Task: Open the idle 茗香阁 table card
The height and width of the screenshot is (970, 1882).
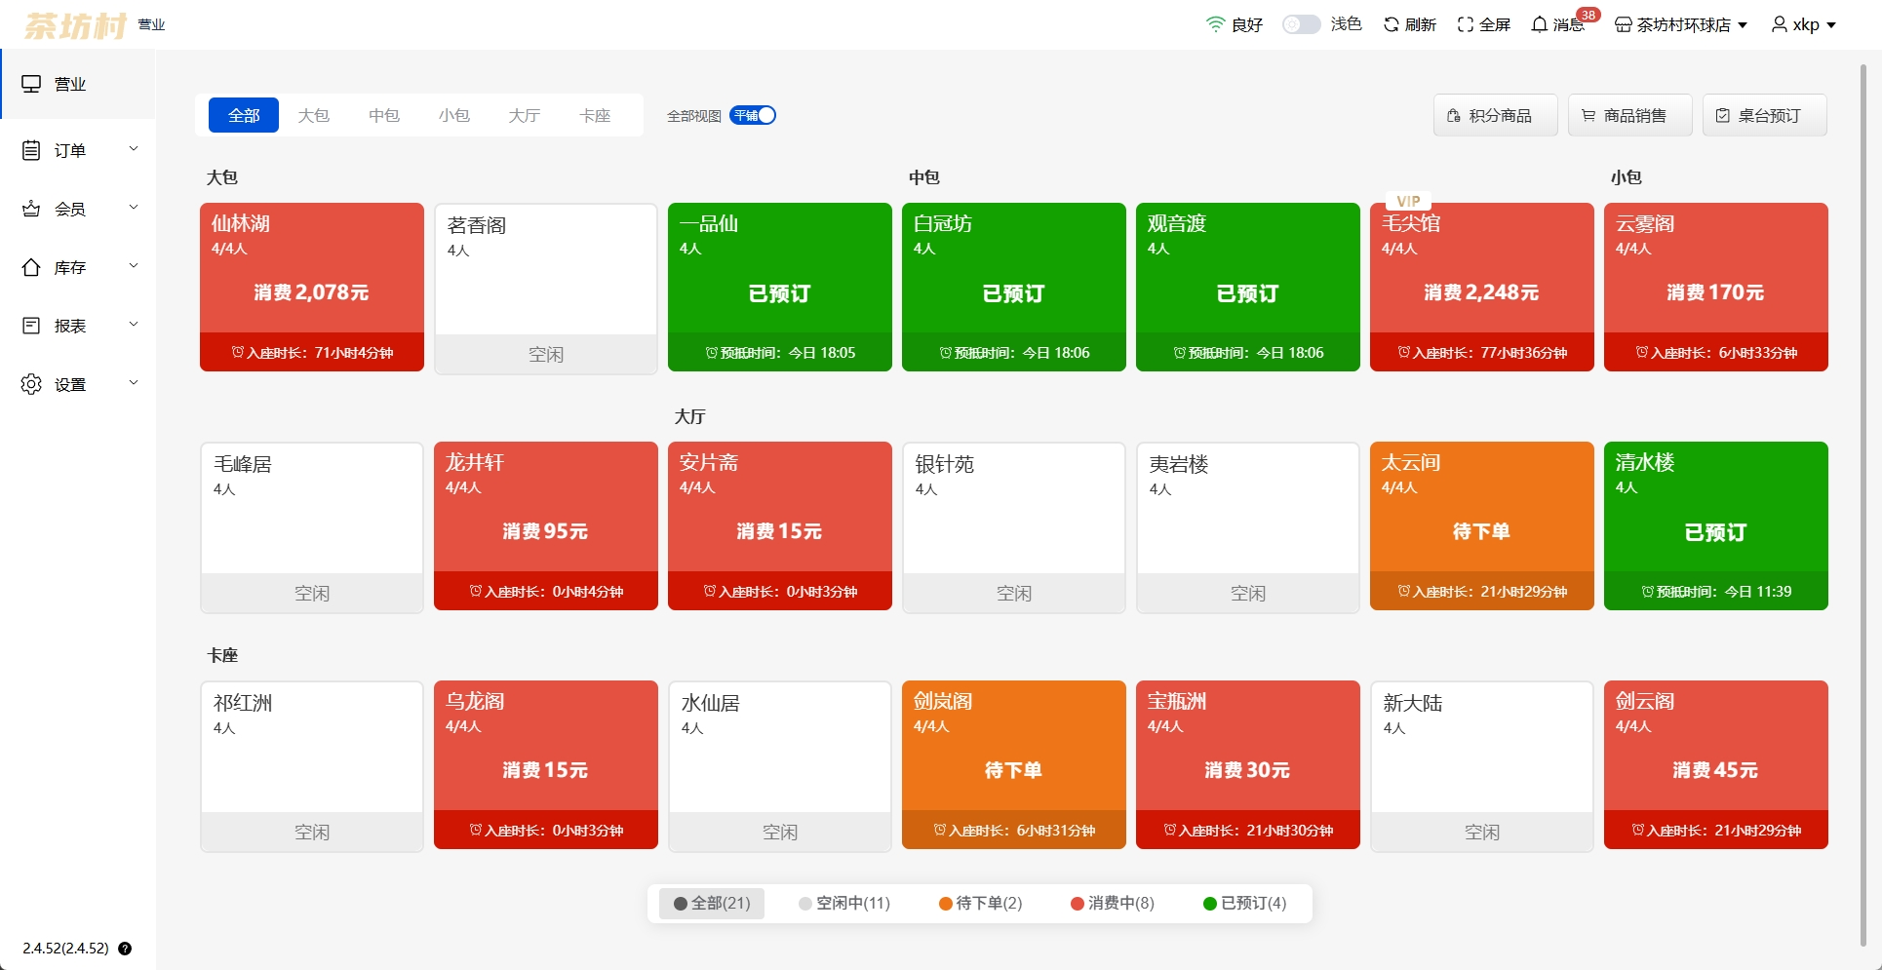Action: pos(546,289)
